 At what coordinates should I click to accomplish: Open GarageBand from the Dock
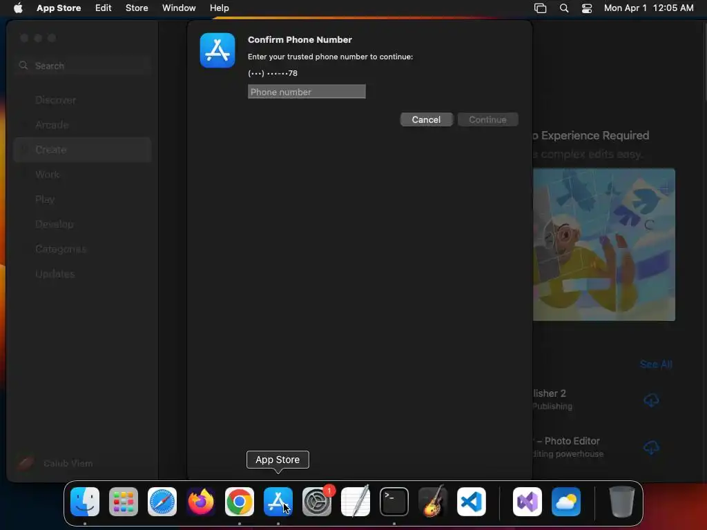coord(433,502)
